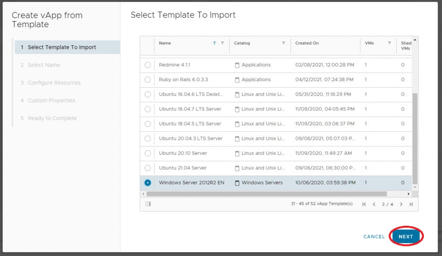Click the Ubuntu 16.04.7 LTS Server name
Screen dimensions: 442x256
click(x=190, y=109)
